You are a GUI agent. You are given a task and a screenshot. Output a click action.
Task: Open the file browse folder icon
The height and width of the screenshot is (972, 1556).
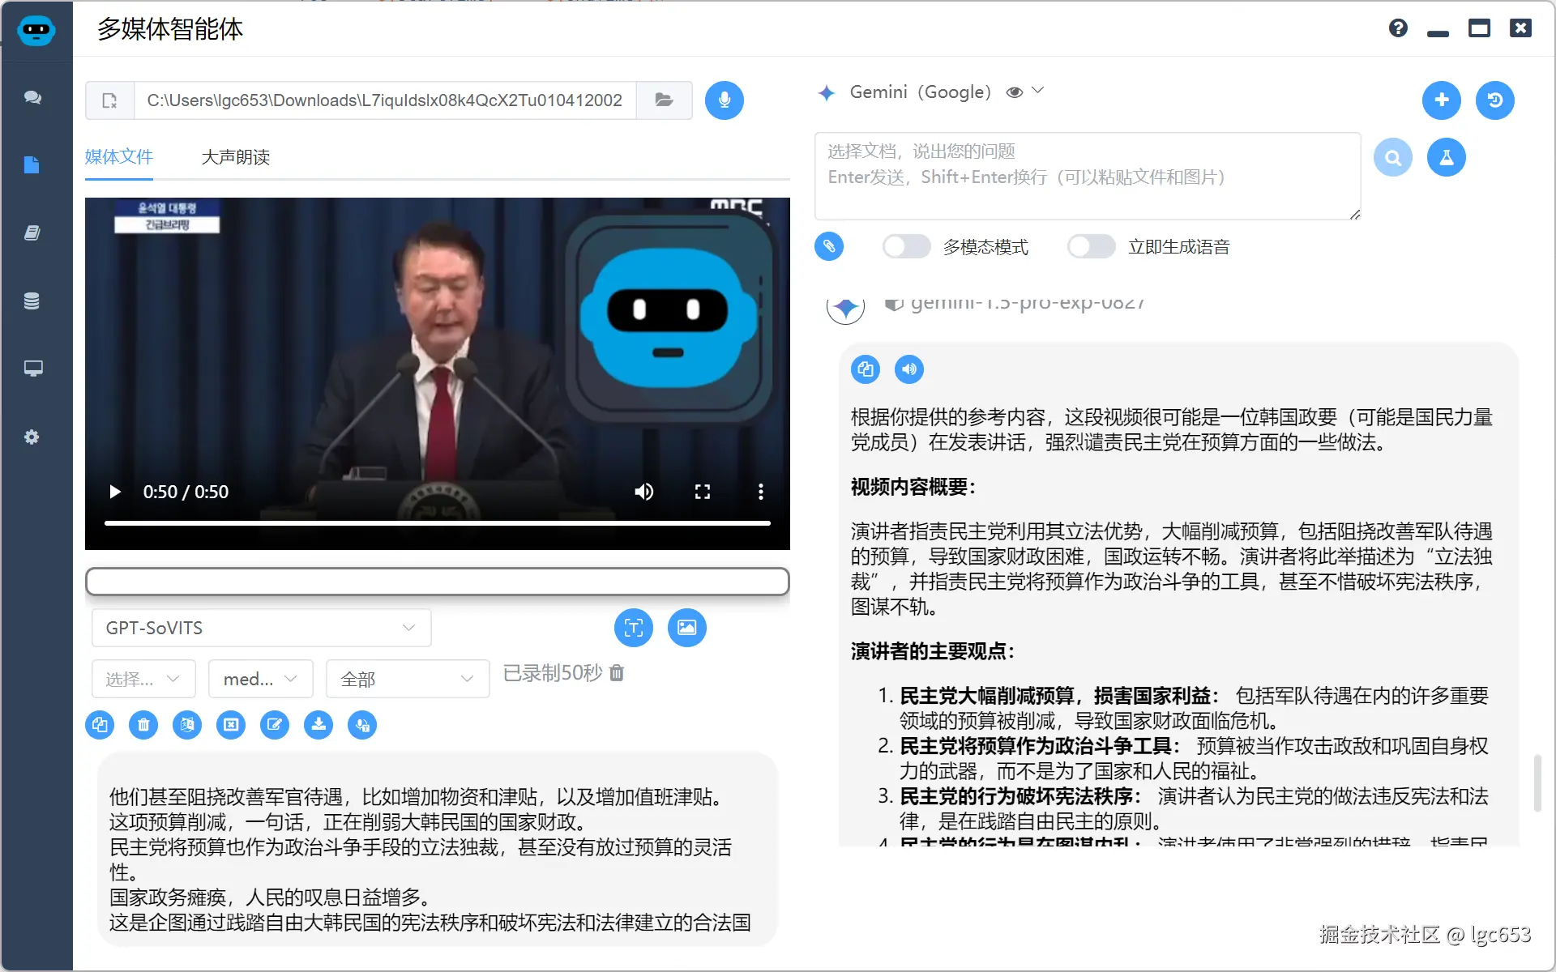tap(664, 100)
